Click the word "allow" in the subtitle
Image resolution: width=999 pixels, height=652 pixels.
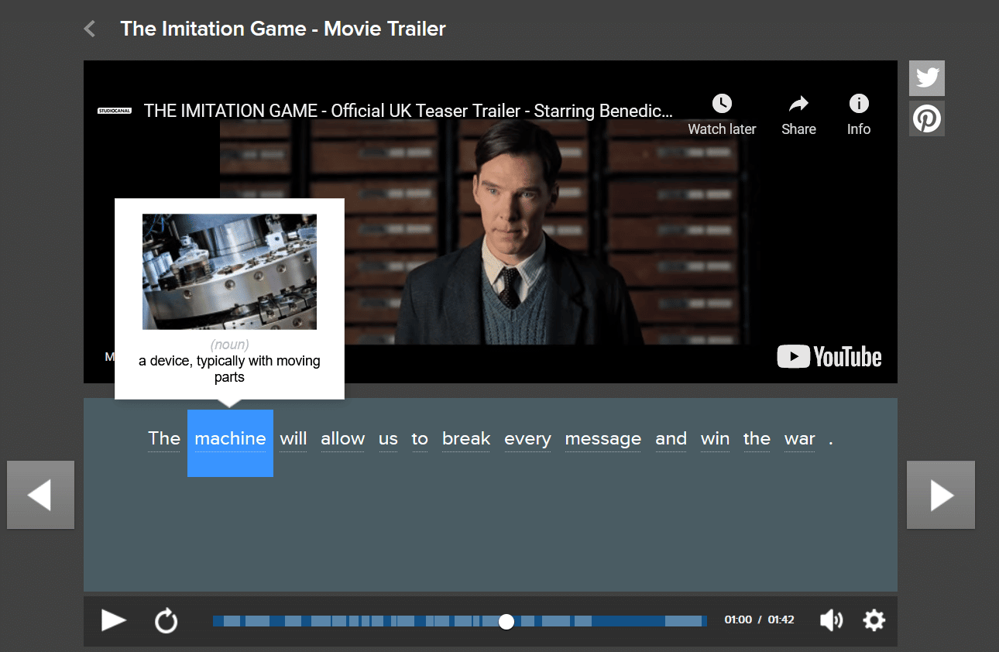[342, 439]
